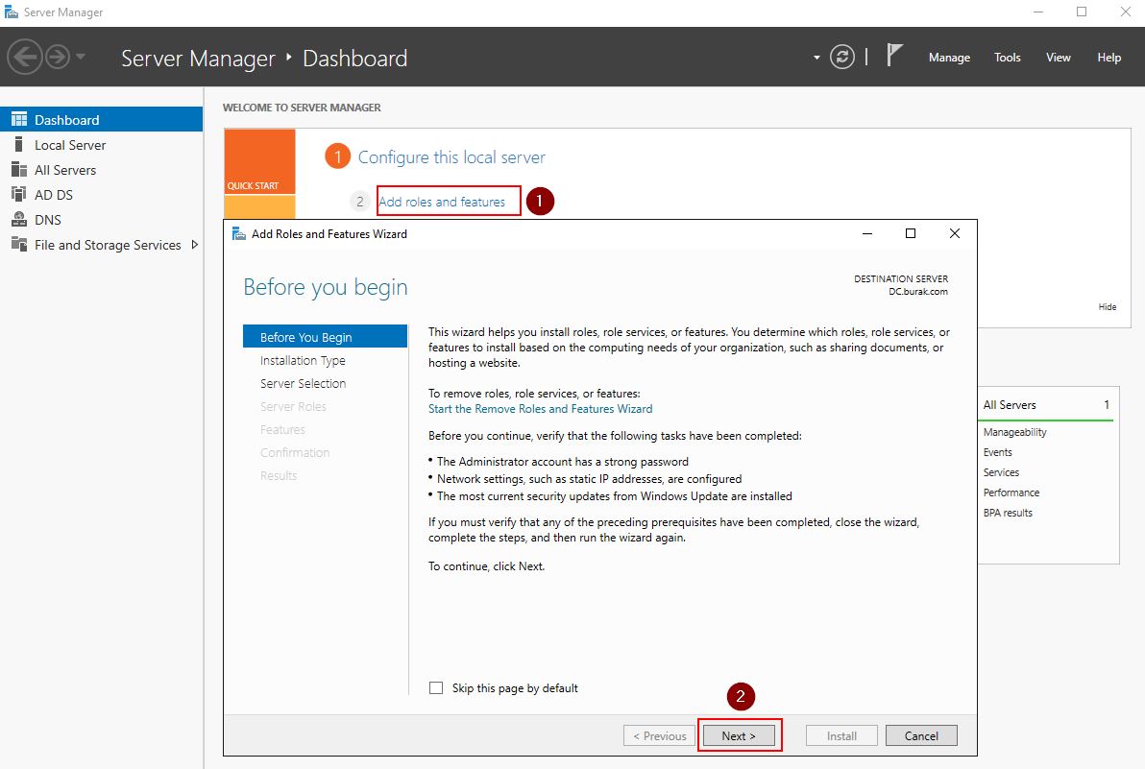Image resolution: width=1145 pixels, height=769 pixels.
Task: Select Dashboard in the left sidebar
Action: [102, 120]
